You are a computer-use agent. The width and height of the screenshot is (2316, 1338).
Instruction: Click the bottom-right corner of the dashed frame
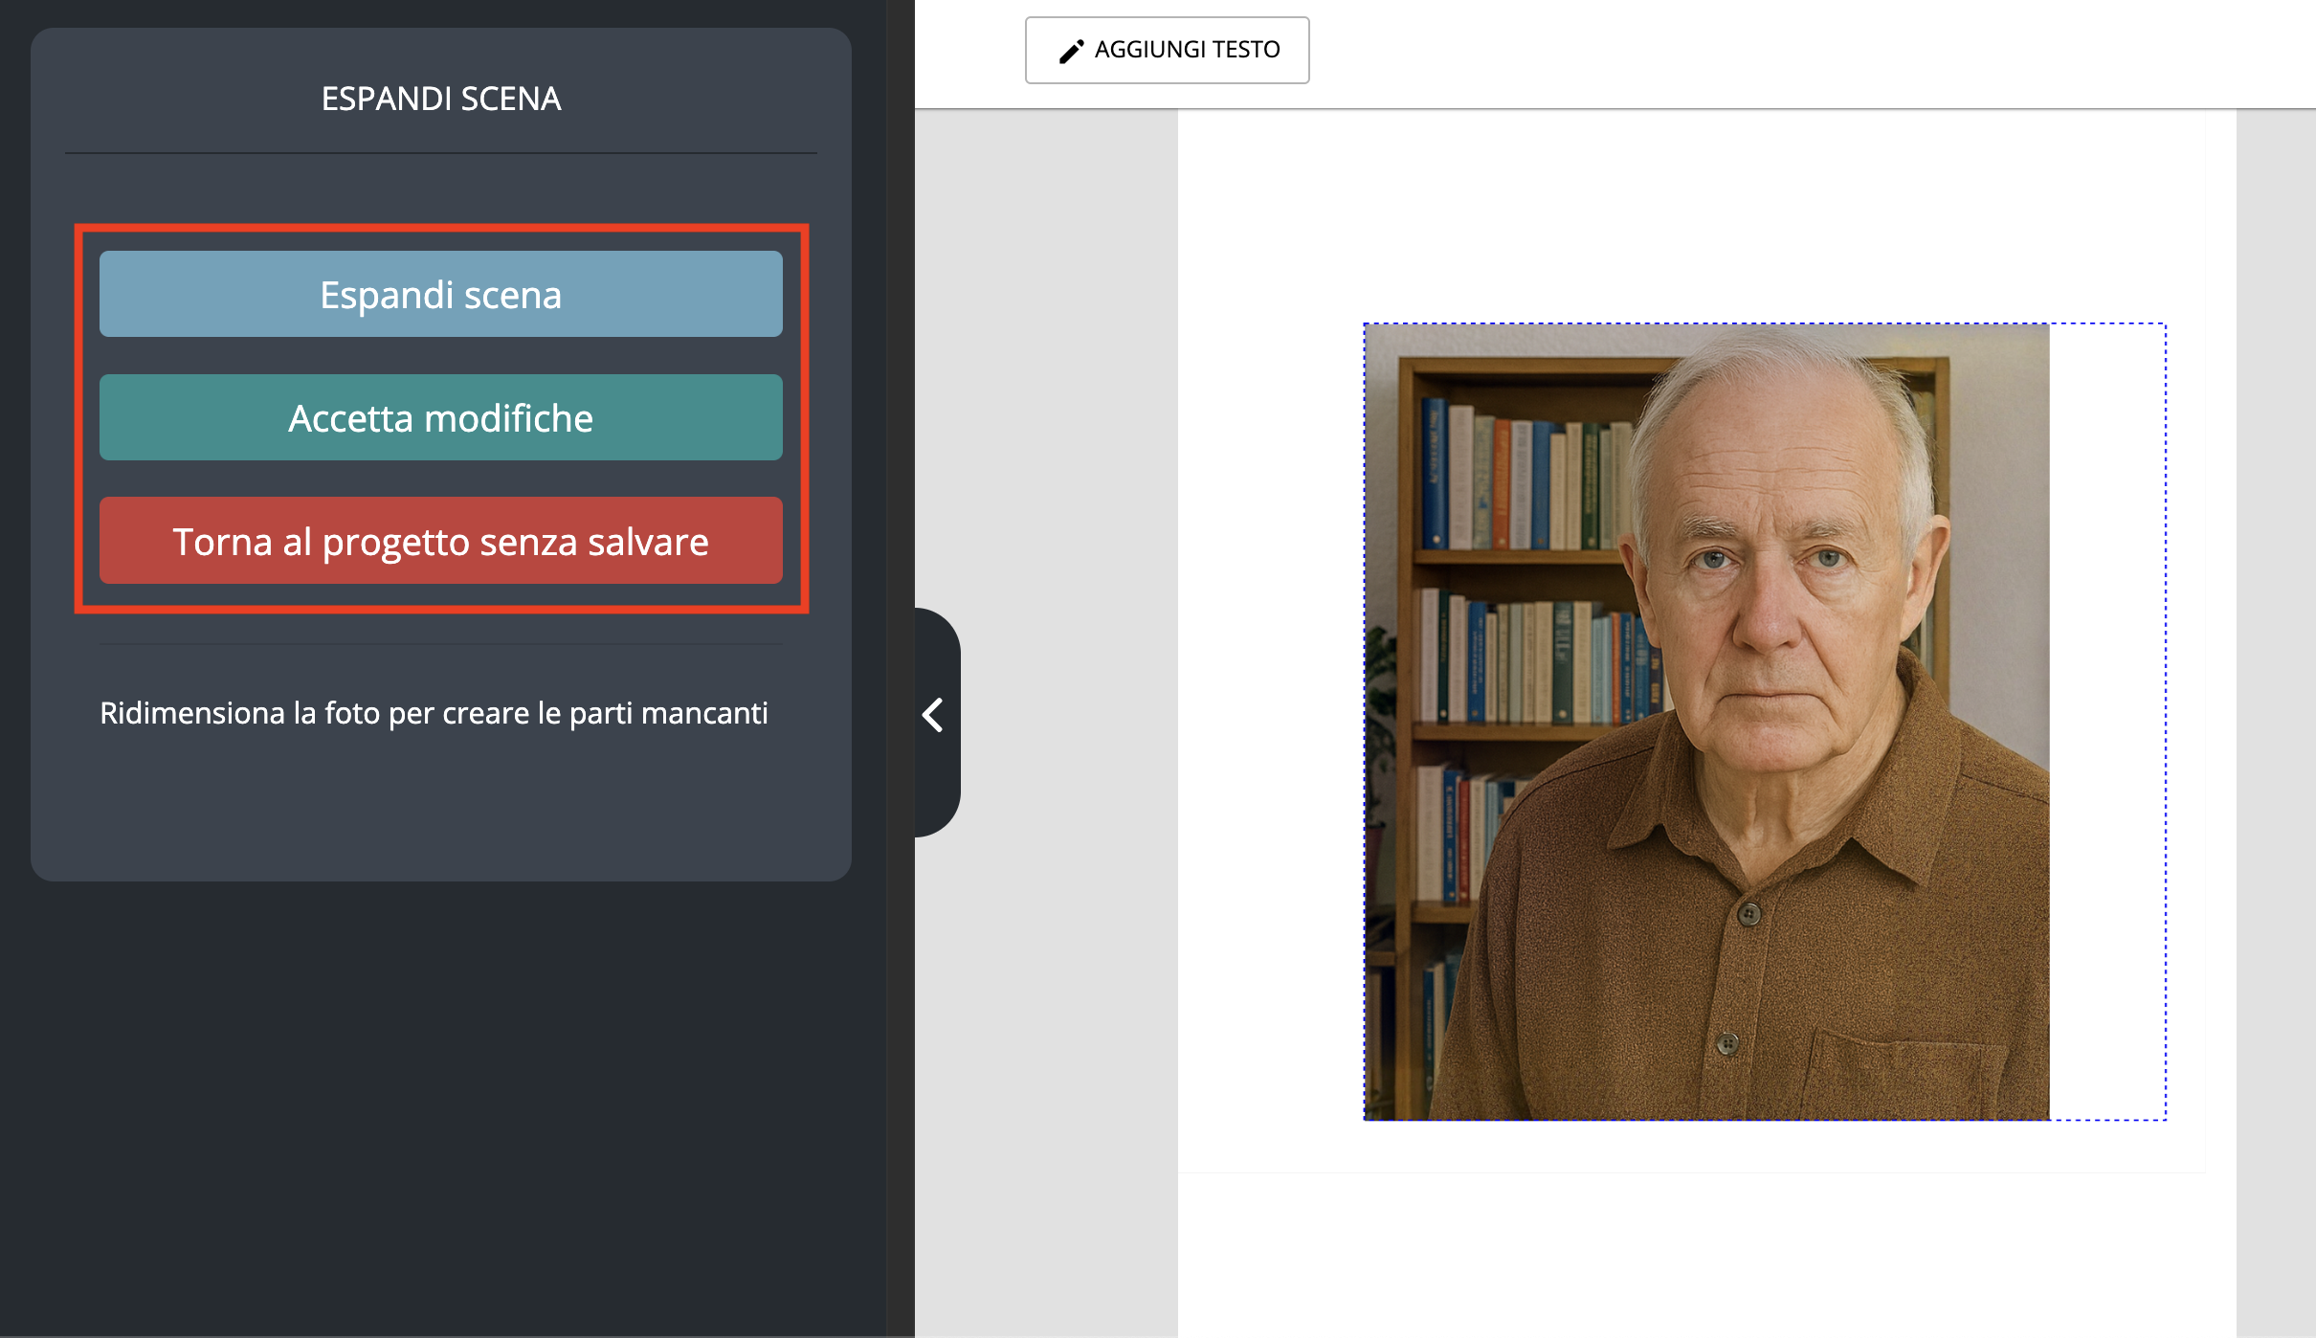[2165, 1119]
